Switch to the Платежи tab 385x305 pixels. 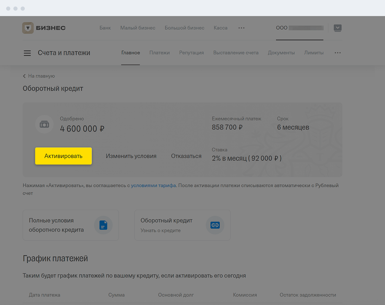(159, 53)
